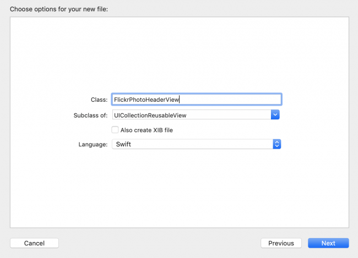Viewport: 358px width, 258px height.
Task: Click the FlickrPhotoHeaderView text in Class field
Action: (x=147, y=100)
